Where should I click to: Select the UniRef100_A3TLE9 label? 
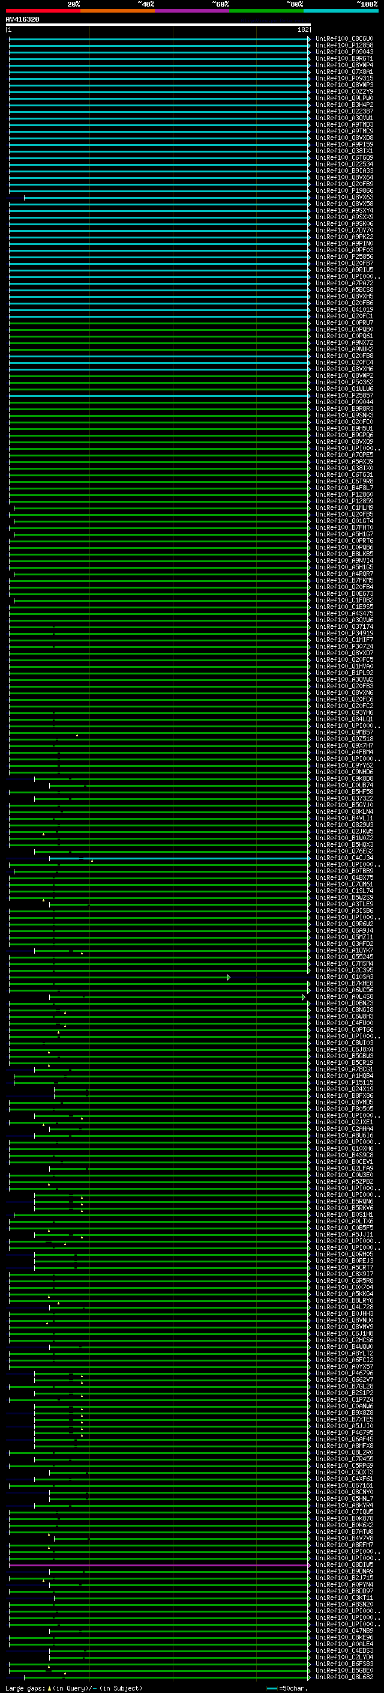[344, 904]
